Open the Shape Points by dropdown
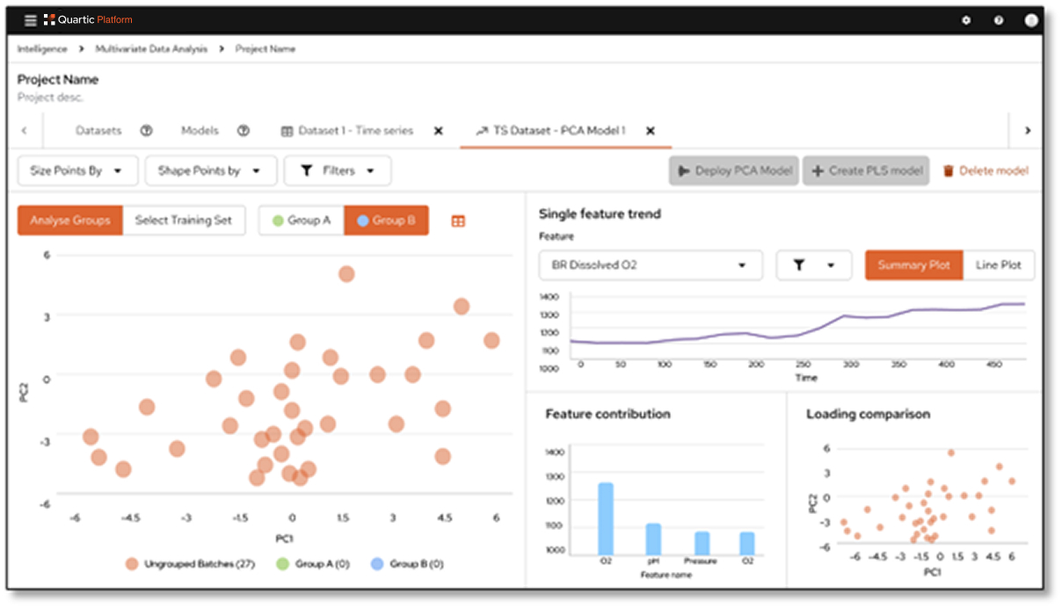 [210, 170]
